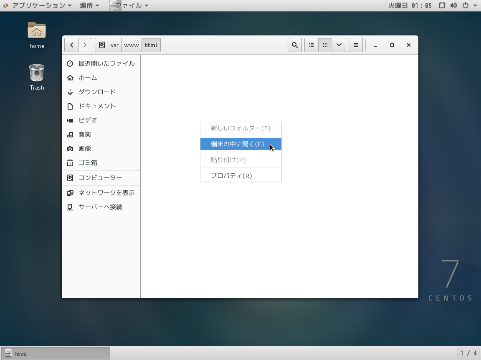Image resolution: width=481 pixels, height=360 pixels.
Task: Click the 1 / 4 workspace switcher
Action: click(468, 353)
